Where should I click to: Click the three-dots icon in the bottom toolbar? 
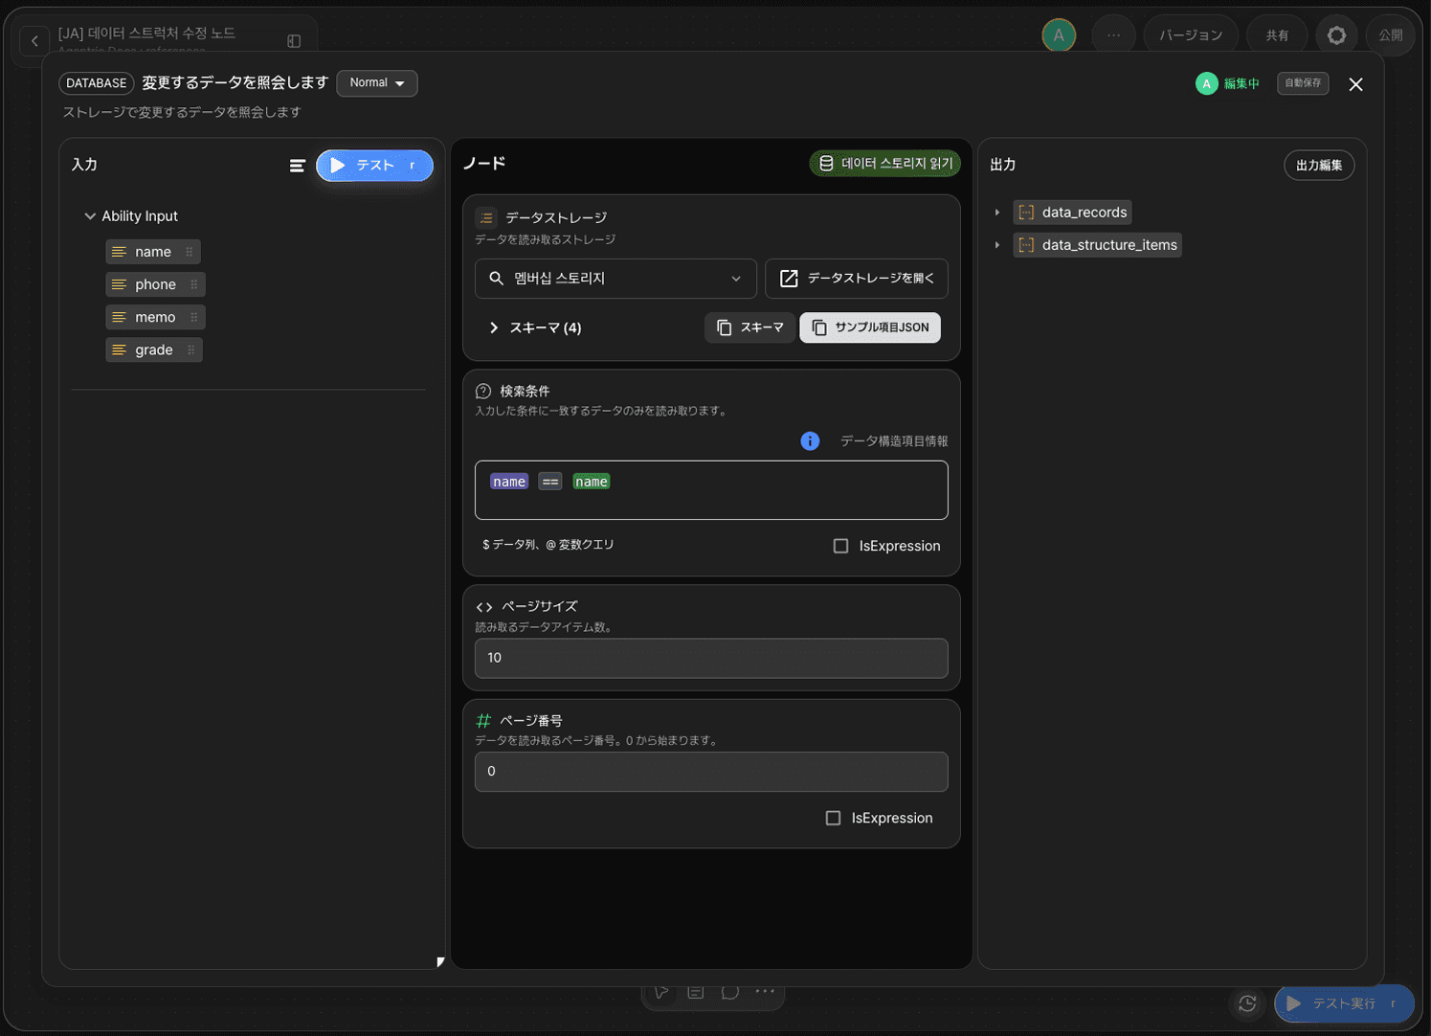pos(765,992)
